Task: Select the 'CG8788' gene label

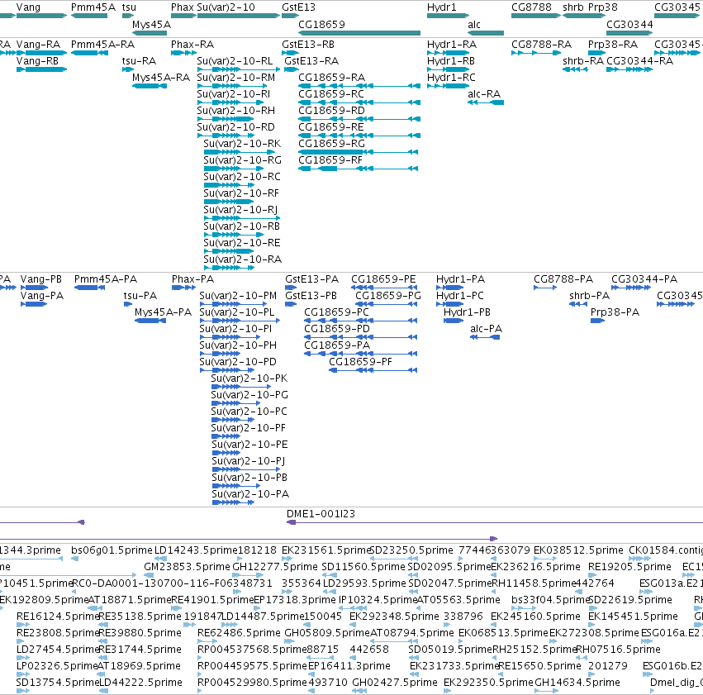Action: point(531,7)
